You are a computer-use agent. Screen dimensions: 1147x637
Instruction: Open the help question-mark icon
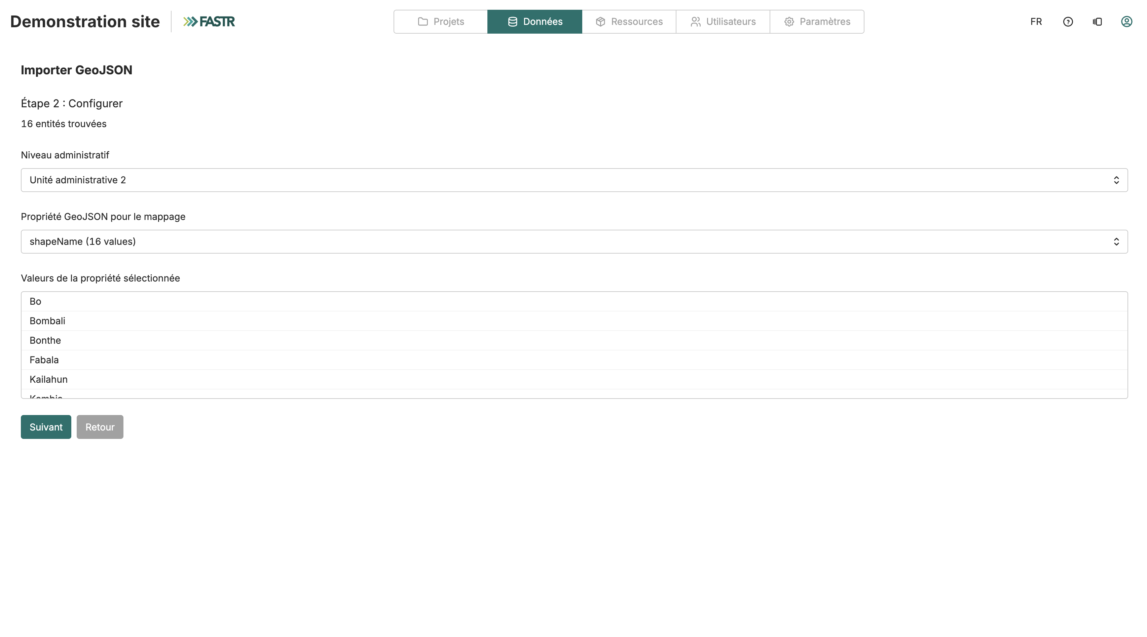pos(1068,22)
